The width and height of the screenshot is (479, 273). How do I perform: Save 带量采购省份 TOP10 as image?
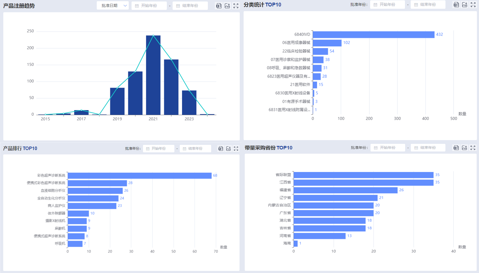coord(464,148)
